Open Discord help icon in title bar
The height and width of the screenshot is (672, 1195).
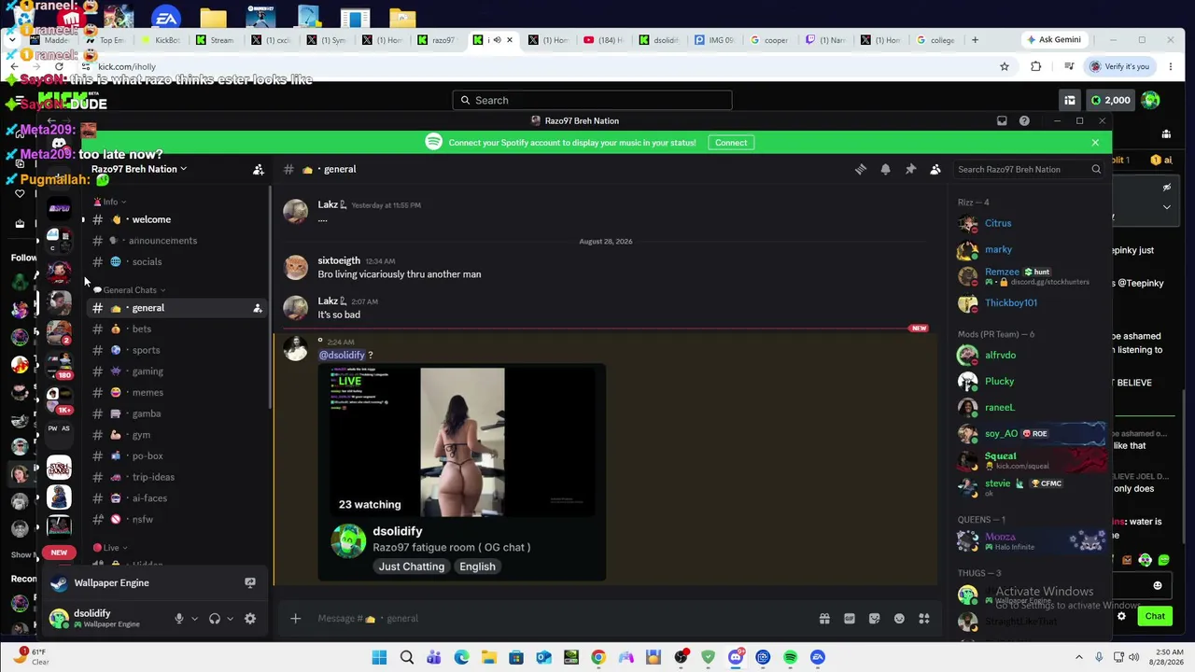click(1024, 120)
